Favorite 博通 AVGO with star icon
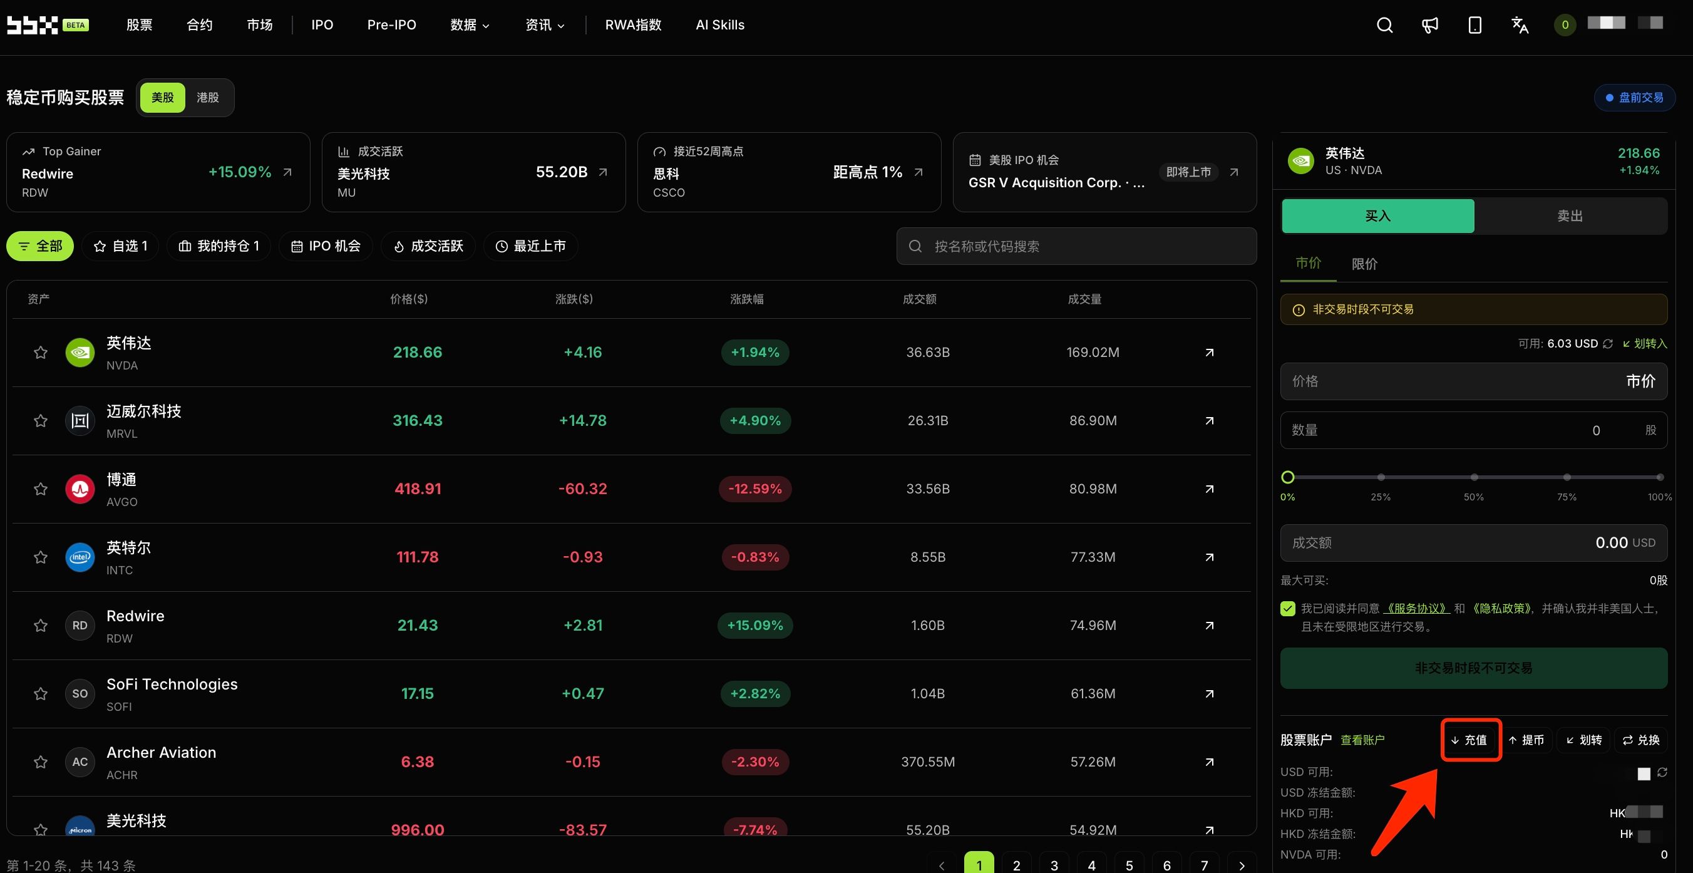 (x=41, y=489)
